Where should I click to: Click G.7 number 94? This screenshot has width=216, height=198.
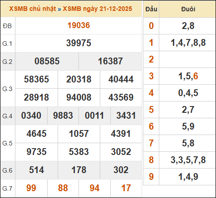point(94,188)
